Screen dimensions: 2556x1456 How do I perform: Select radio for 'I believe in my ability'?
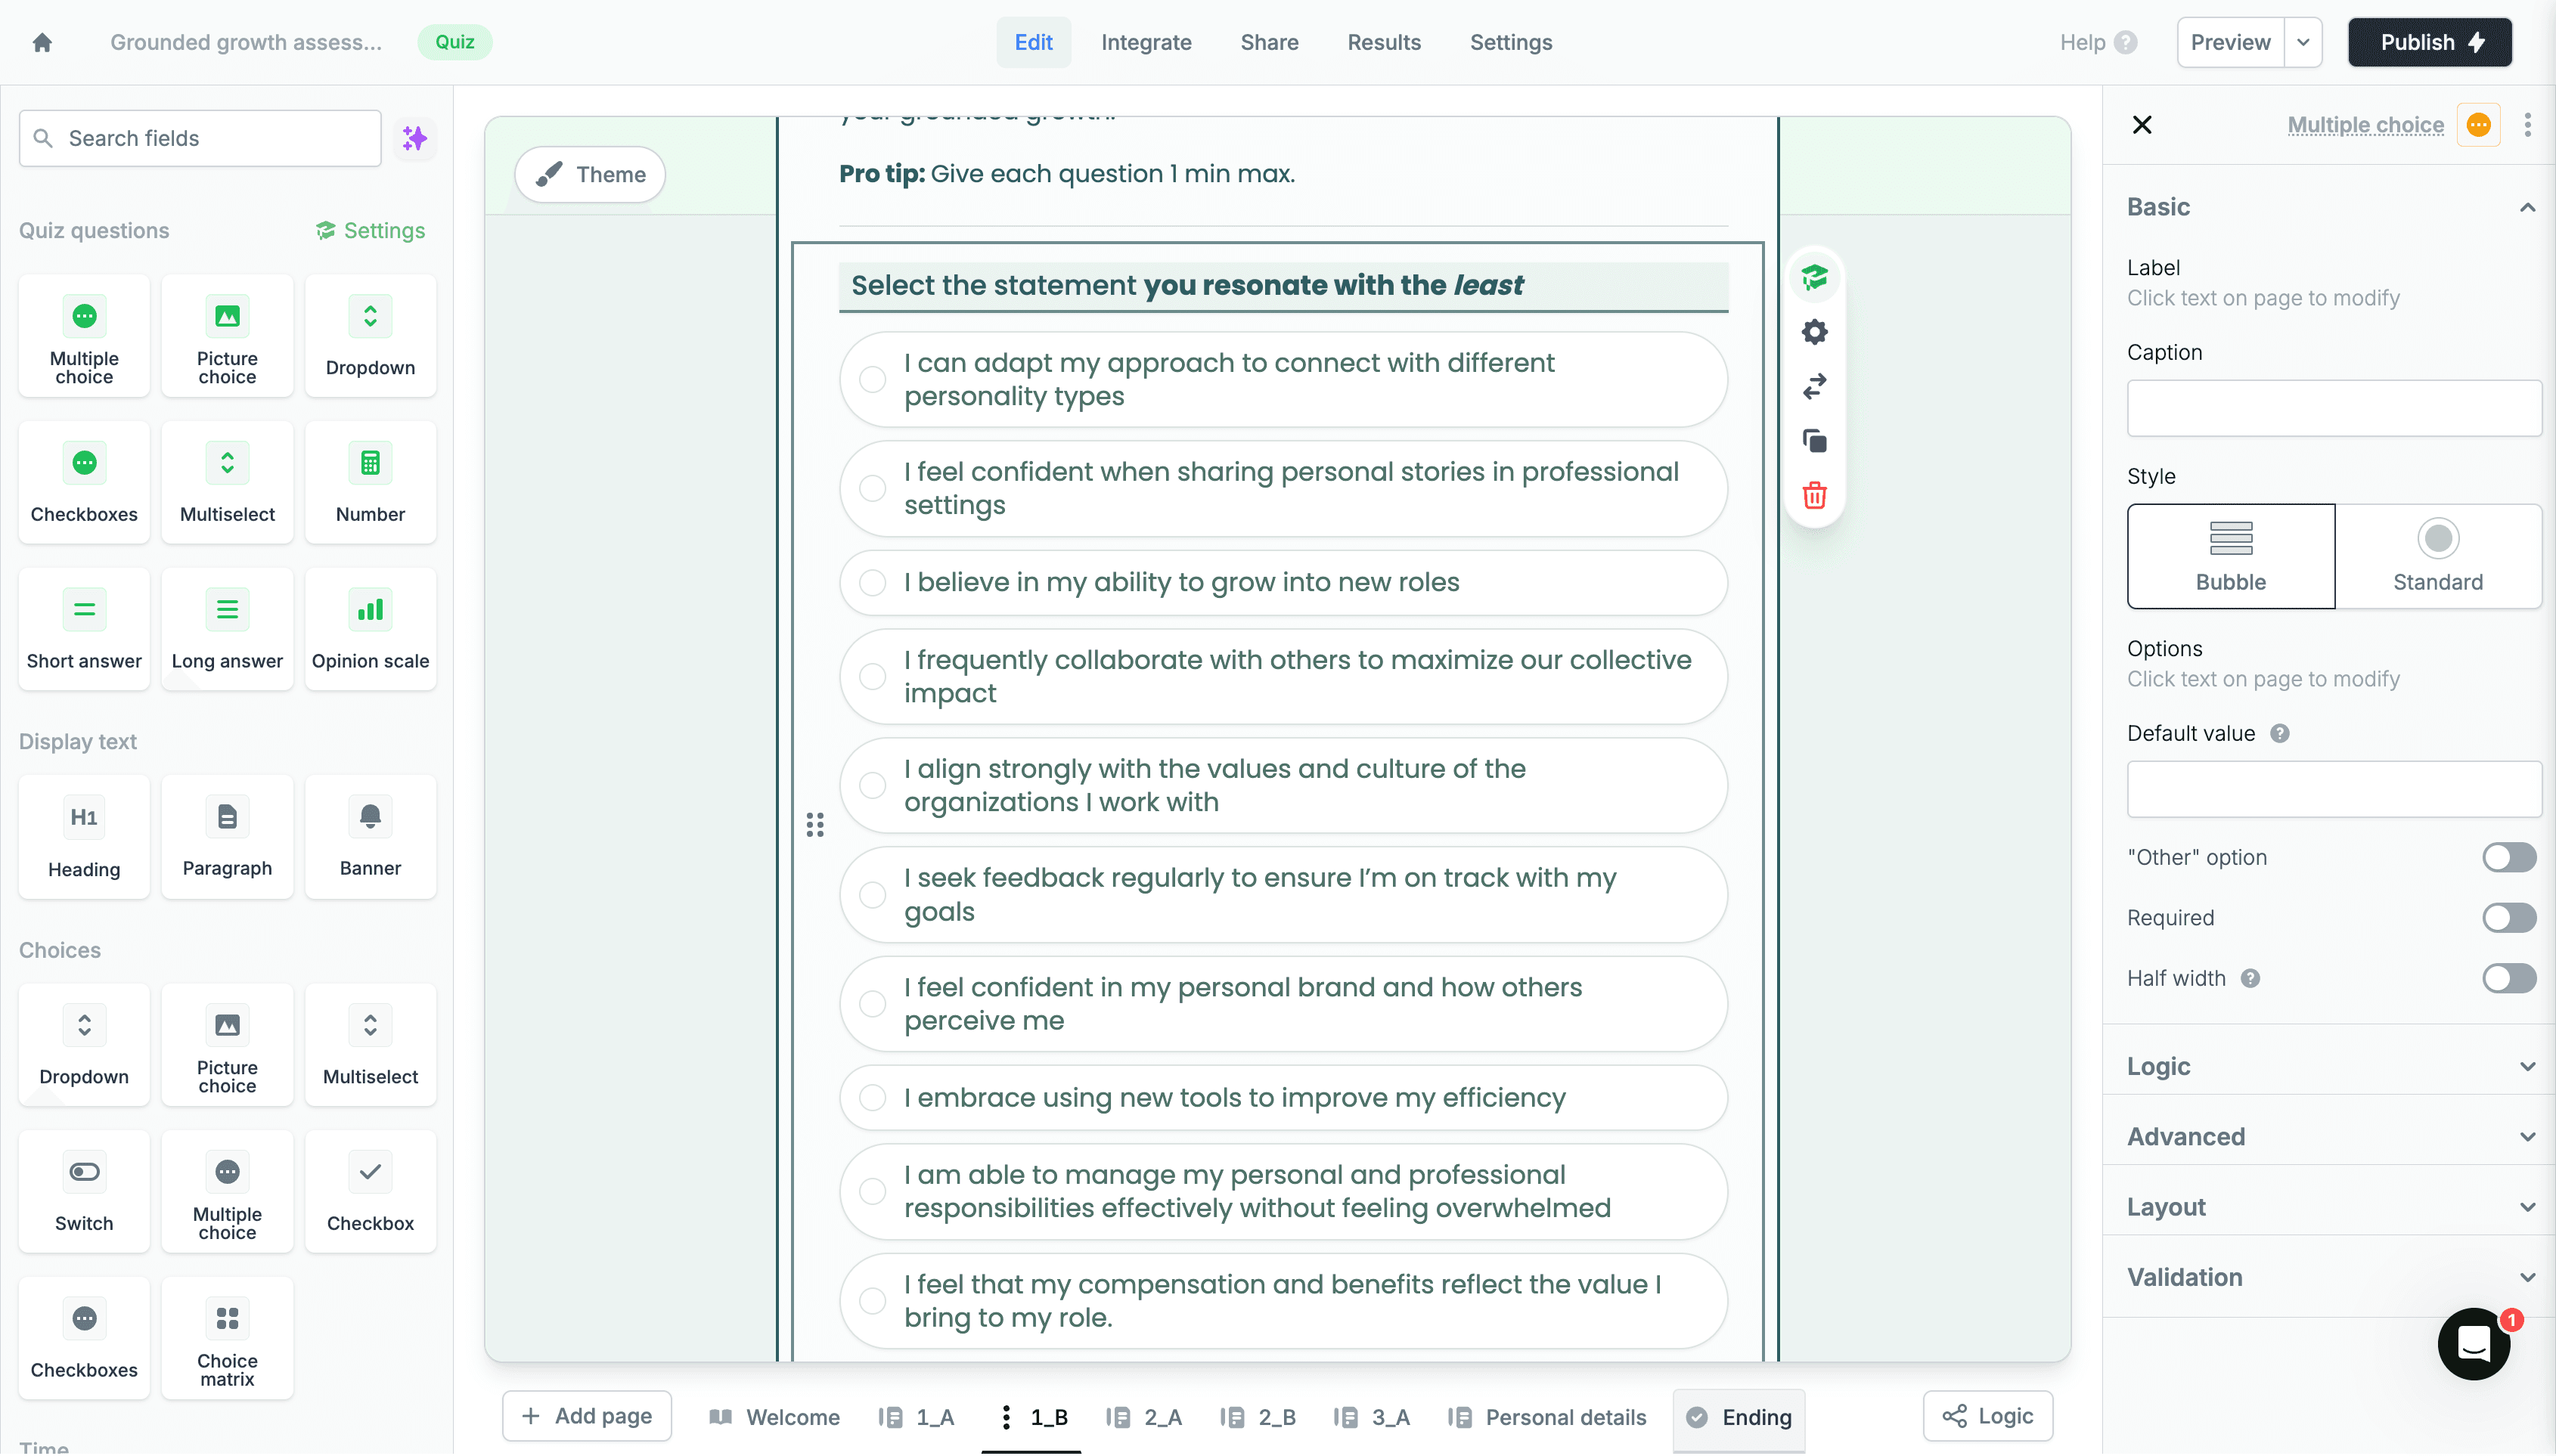(x=873, y=583)
